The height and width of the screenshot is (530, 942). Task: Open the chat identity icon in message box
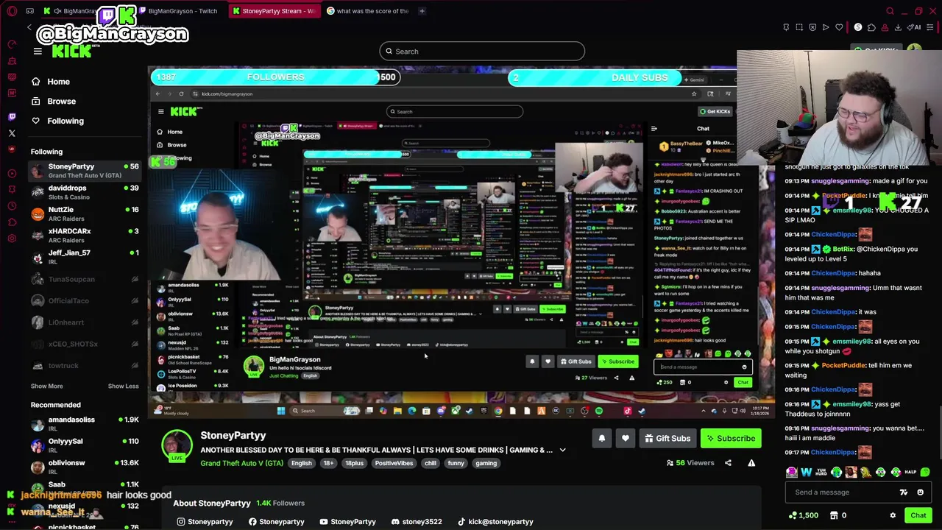[904, 492]
